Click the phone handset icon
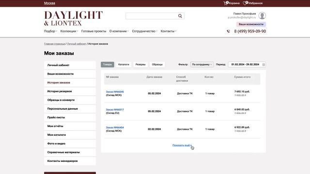 (228, 31)
